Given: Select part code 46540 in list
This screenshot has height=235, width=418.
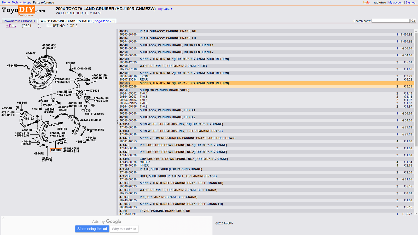Looking at the screenshot, I should point(124,45).
